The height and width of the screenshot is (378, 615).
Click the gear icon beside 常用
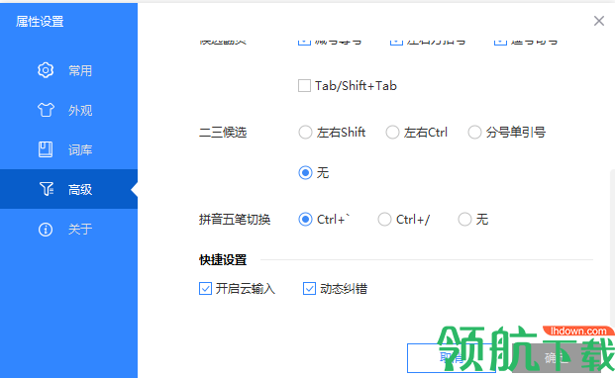pyautogui.click(x=46, y=70)
